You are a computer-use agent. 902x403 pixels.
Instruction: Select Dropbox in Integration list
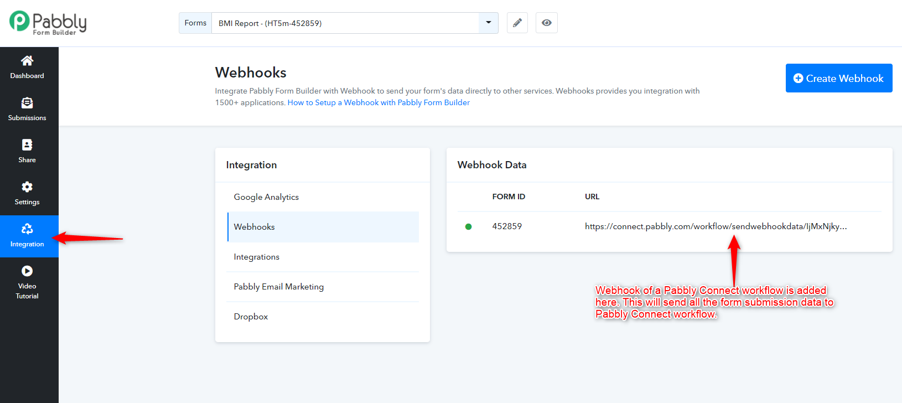(x=323, y=317)
